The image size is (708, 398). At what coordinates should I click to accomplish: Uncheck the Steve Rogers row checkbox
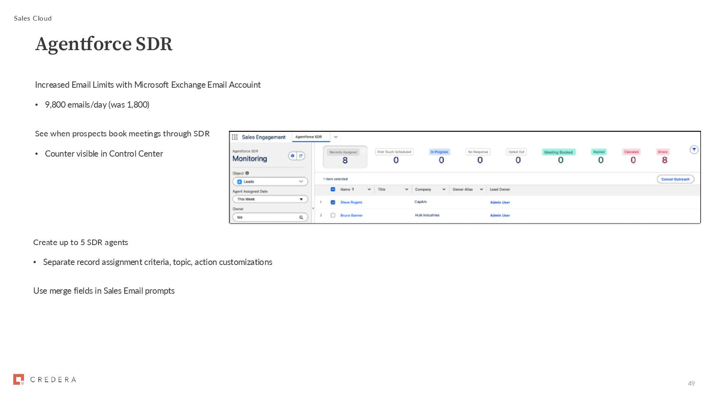(x=333, y=202)
